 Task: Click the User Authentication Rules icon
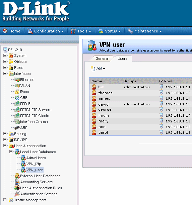[x=17, y=188]
